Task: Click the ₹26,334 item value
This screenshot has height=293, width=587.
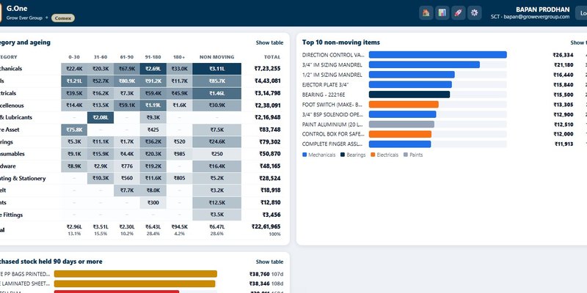Action: 563,55
